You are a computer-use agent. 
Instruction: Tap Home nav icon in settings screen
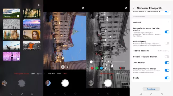pyautogui.click(x=151, y=94)
